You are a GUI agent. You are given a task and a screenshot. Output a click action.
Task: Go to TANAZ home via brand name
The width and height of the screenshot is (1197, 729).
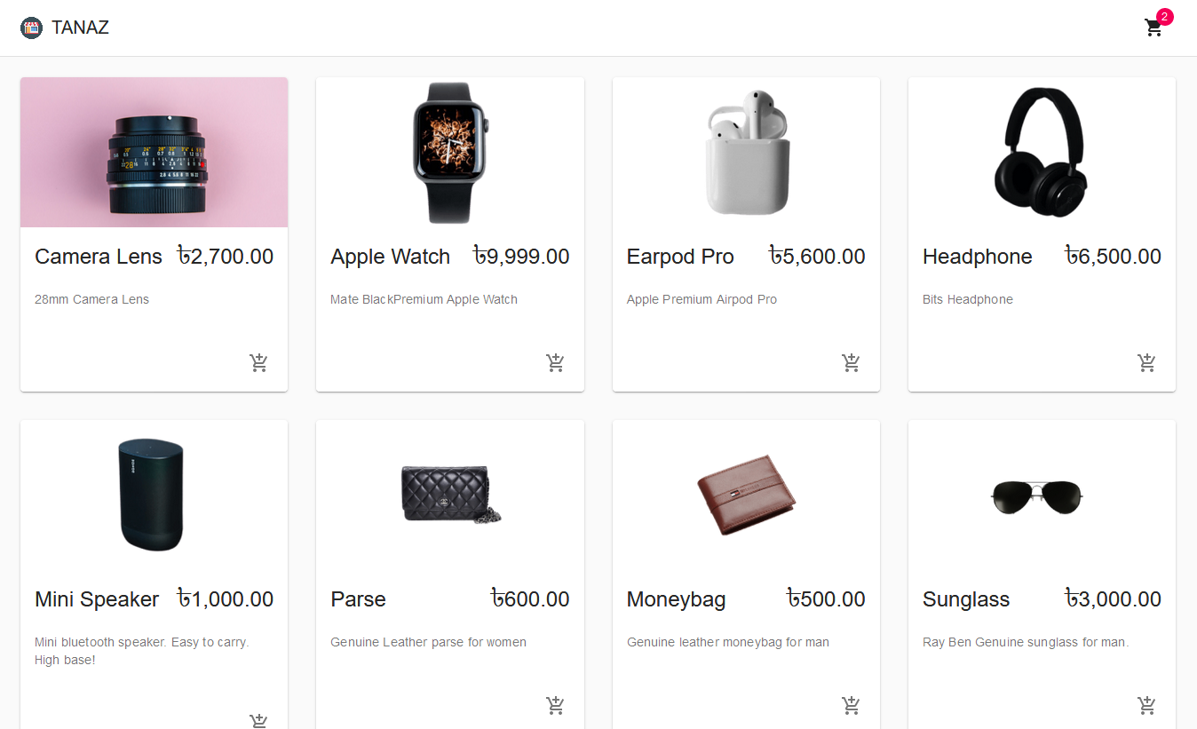tap(80, 28)
